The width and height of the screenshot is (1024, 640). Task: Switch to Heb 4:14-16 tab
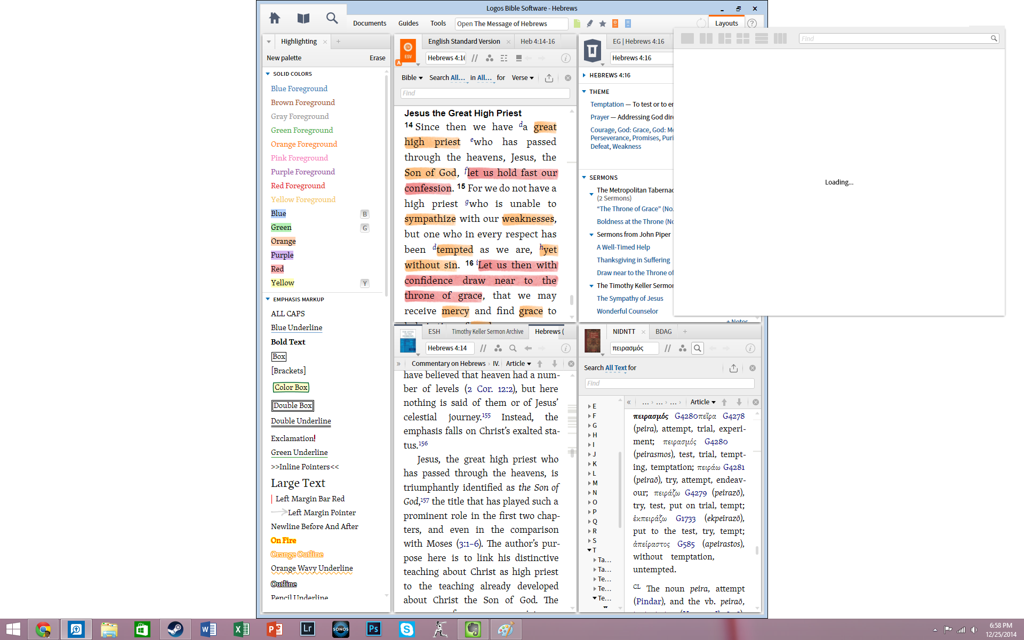coord(538,42)
